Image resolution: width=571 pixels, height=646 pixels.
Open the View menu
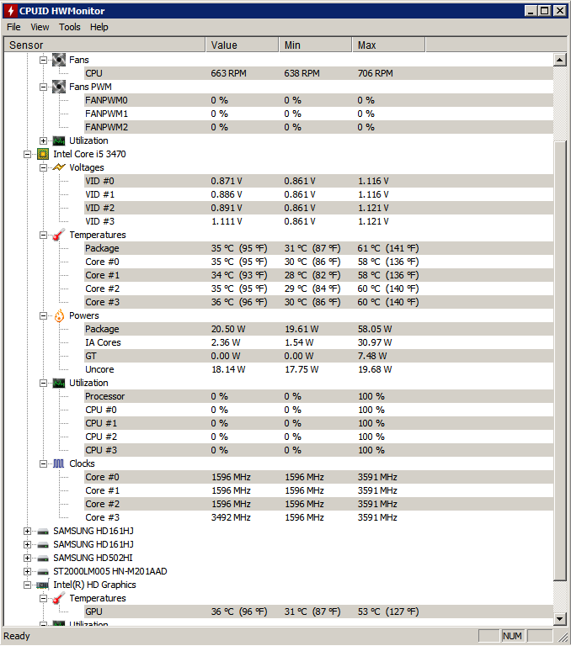(x=40, y=27)
